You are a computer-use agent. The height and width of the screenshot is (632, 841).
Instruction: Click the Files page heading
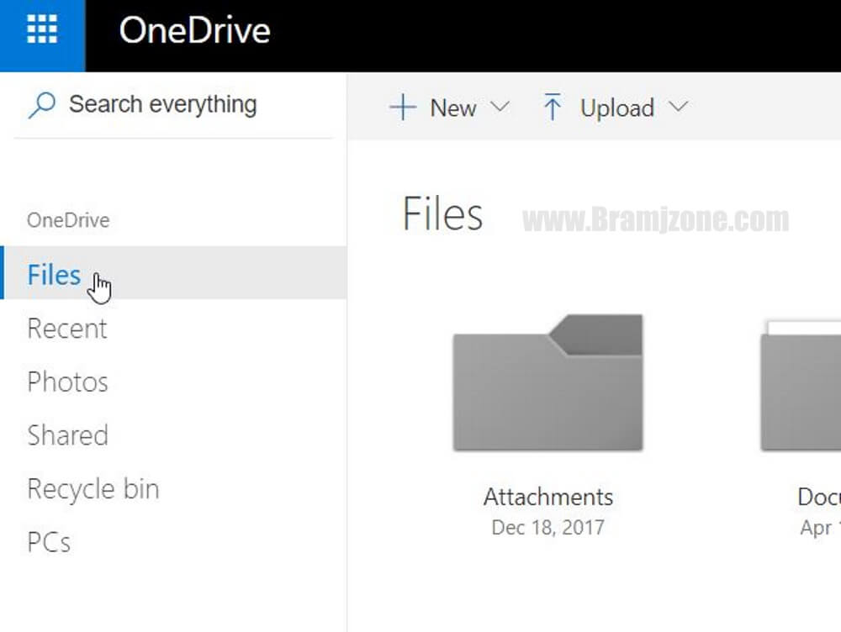click(x=442, y=213)
